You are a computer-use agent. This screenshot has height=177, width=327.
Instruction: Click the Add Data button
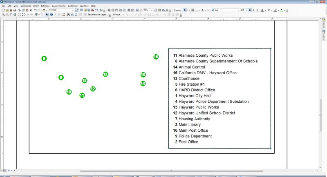pos(44,10)
